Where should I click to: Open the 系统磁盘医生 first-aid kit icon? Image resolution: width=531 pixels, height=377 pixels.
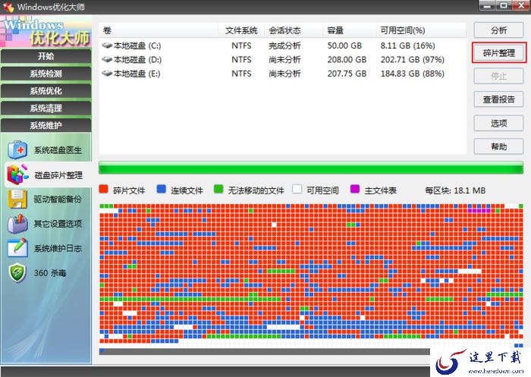[17, 149]
